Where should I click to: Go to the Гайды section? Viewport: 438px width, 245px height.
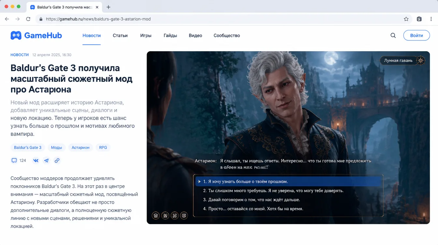[x=170, y=36]
